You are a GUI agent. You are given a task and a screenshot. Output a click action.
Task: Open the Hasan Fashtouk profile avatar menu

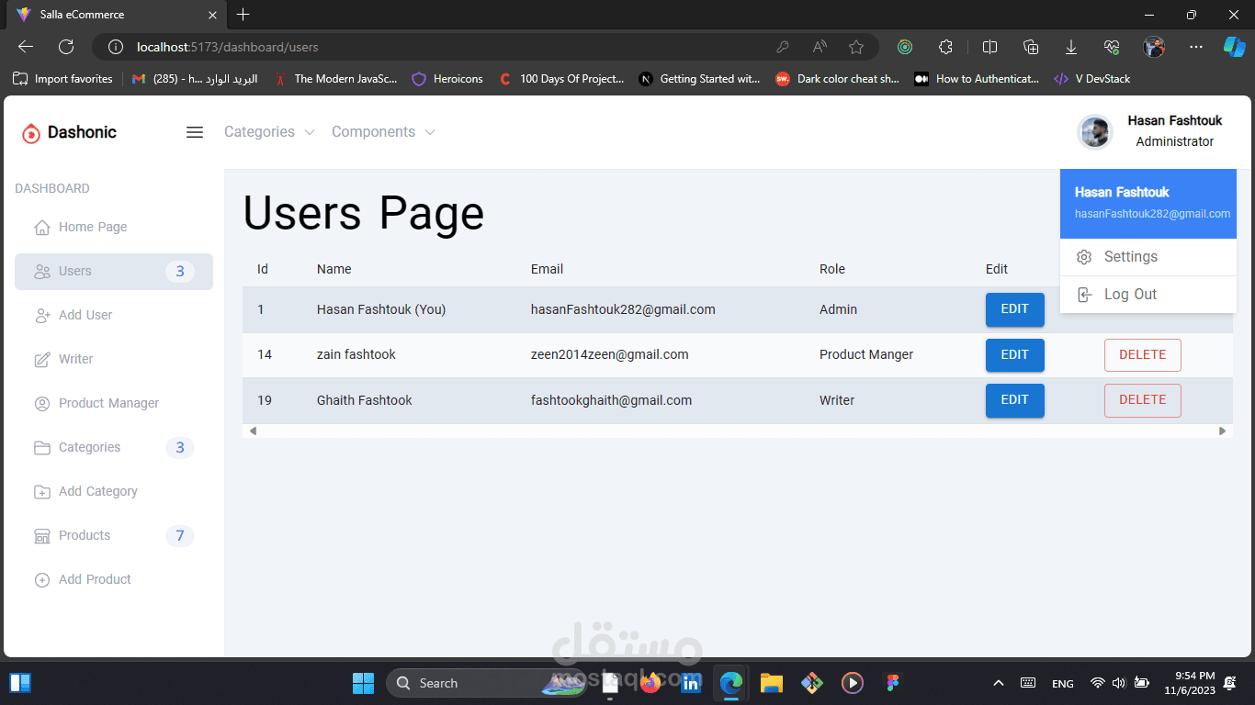[1094, 132]
